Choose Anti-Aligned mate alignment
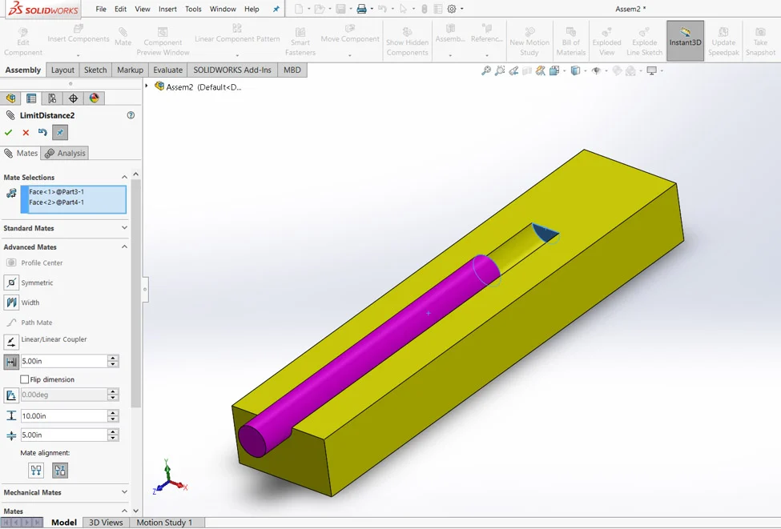The width and height of the screenshot is (781, 529). (x=60, y=471)
